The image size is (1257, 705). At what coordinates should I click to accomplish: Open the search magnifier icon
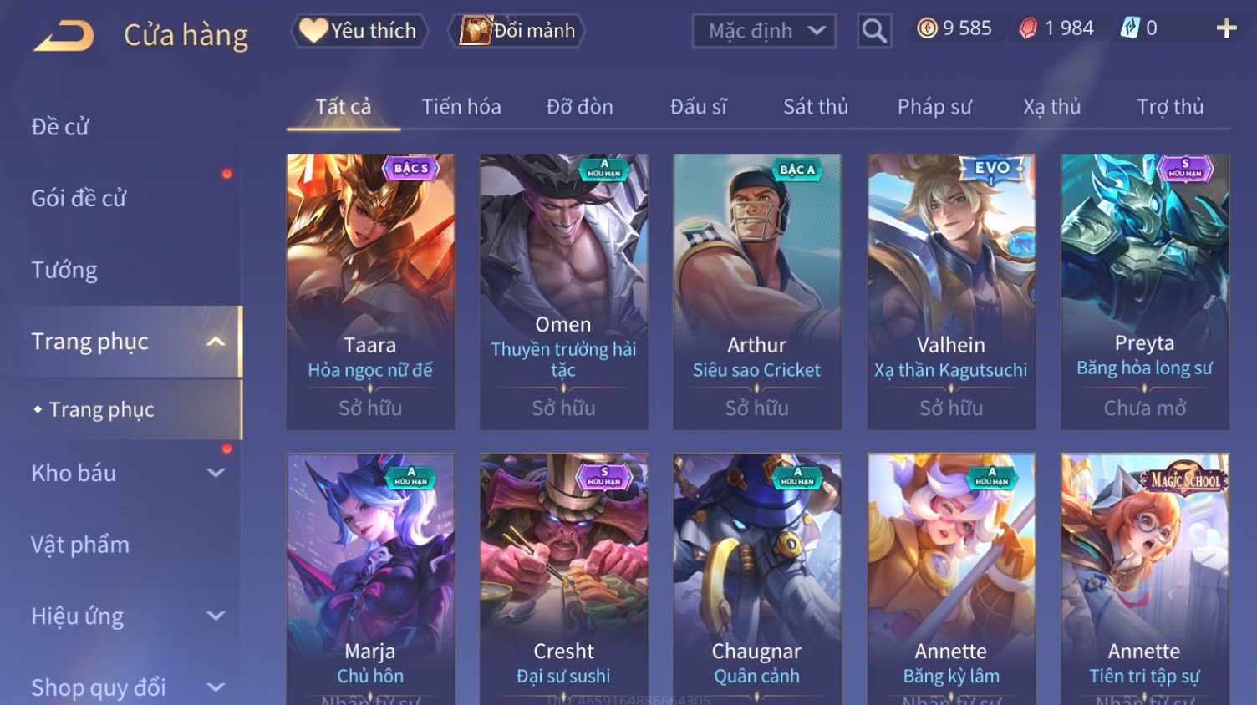874,31
